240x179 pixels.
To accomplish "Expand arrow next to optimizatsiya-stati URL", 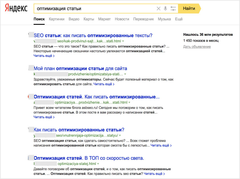I will coord(125,74).
